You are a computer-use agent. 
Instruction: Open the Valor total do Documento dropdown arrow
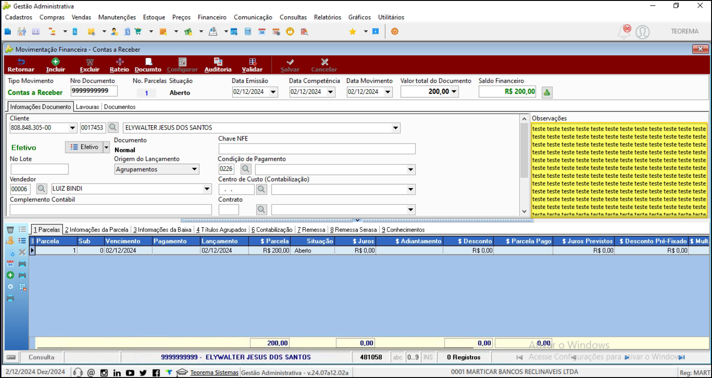point(454,92)
